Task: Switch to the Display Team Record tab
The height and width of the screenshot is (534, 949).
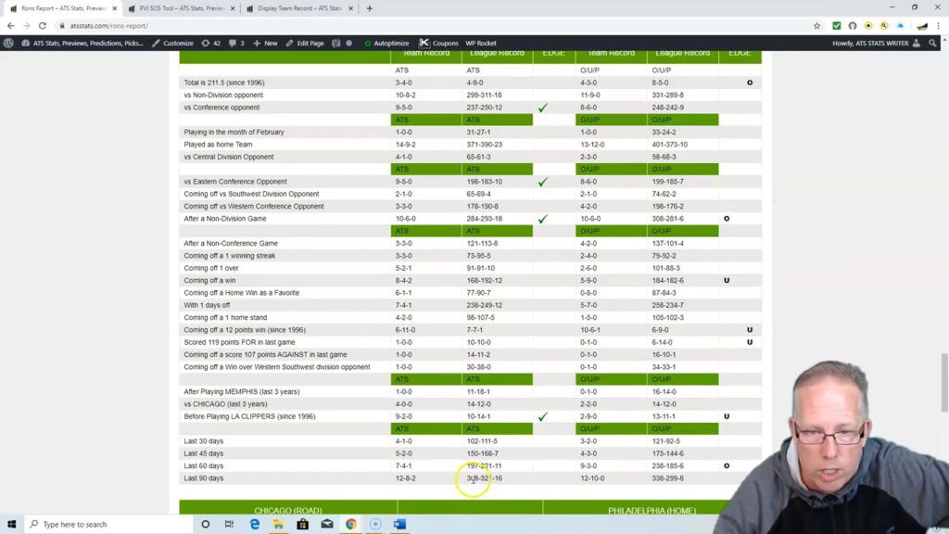Action: [297, 8]
